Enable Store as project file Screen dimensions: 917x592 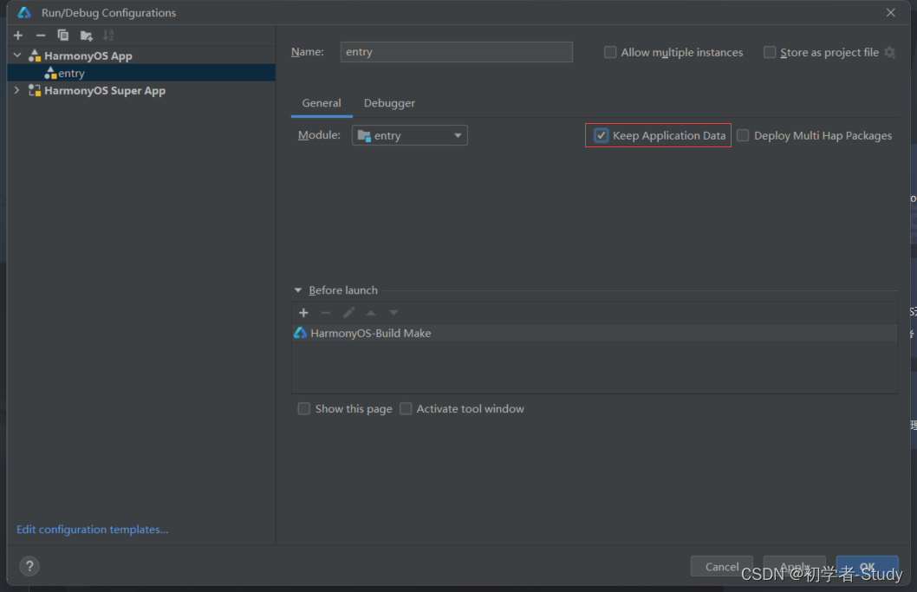770,52
